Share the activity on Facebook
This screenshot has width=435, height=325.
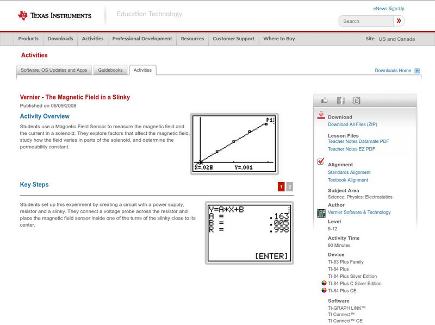tap(340, 100)
